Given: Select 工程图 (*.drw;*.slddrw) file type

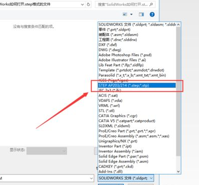Looking at the screenshot, I should click(x=137, y=40).
